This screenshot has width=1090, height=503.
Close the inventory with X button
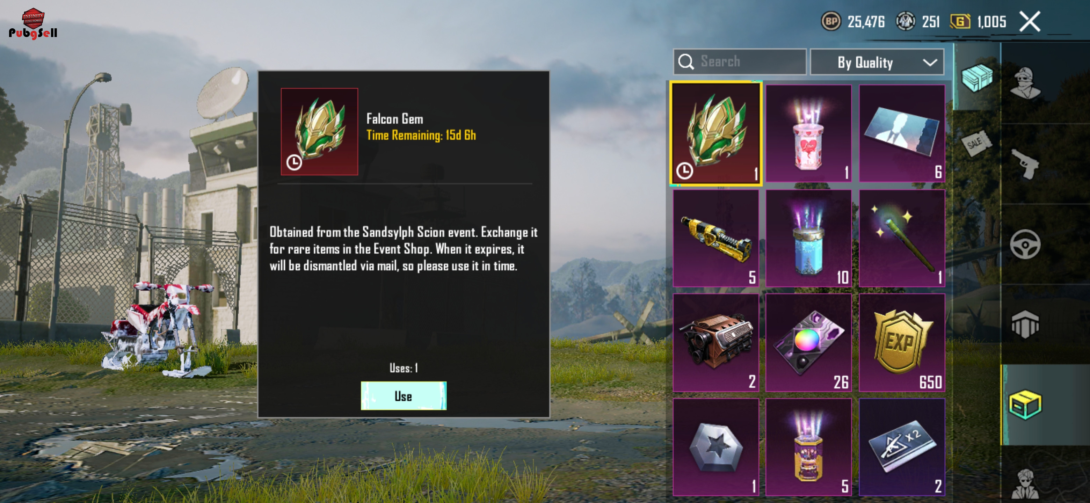coord(1030,22)
